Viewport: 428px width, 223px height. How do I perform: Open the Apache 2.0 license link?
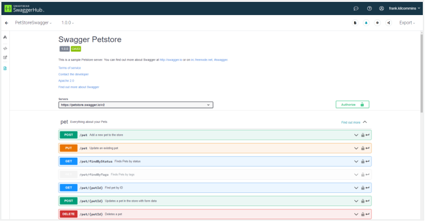tap(66, 81)
